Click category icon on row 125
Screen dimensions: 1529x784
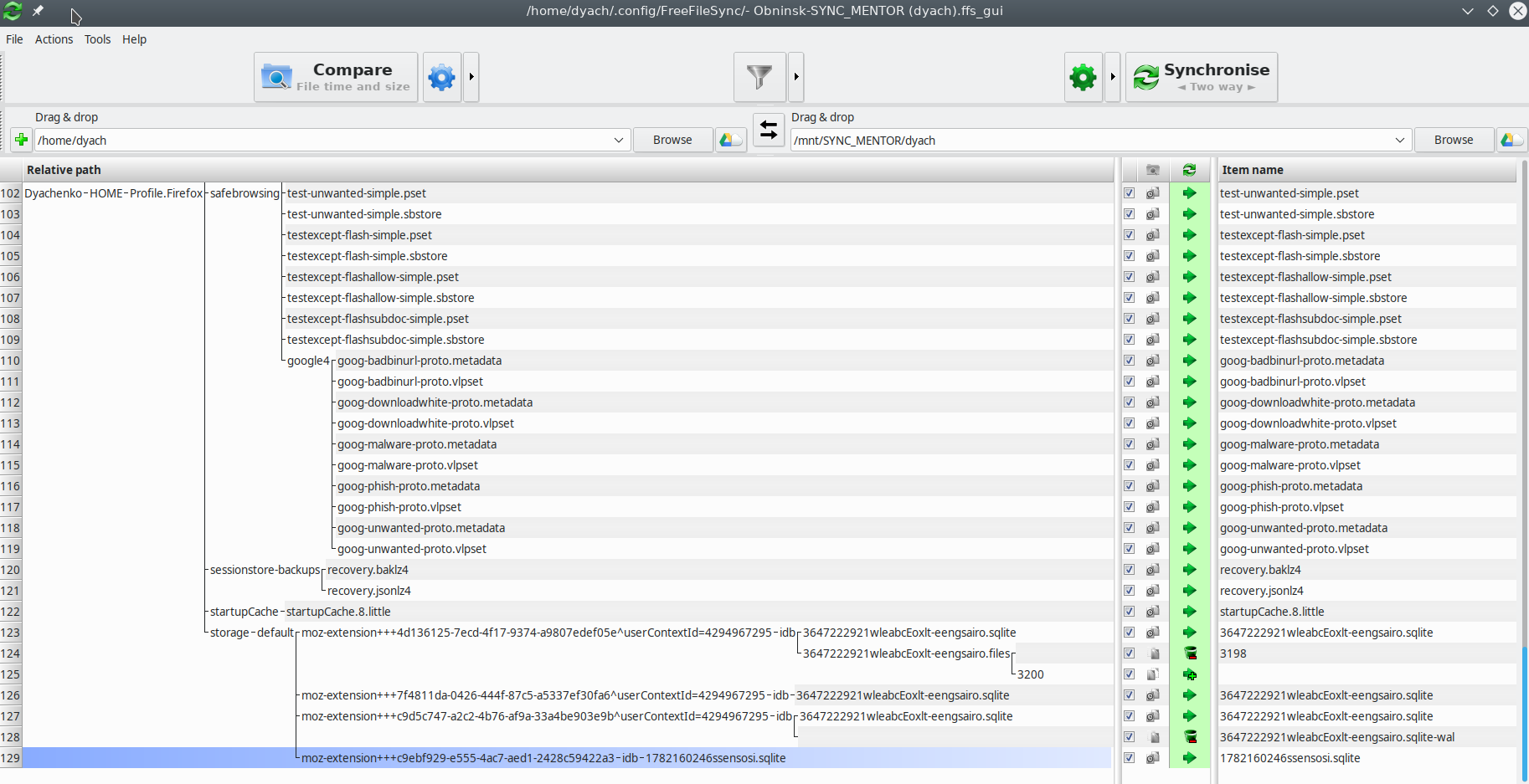click(1153, 674)
